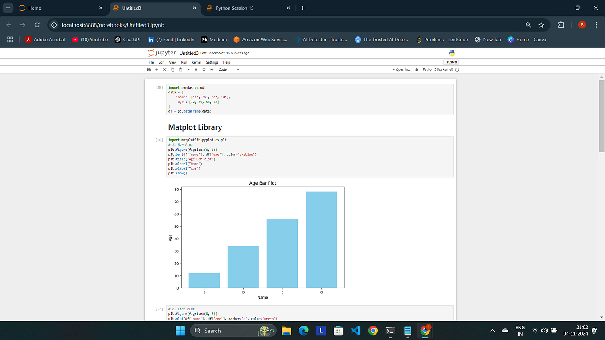The image size is (605, 340).
Task: Copy the selected cell with copy icon
Action: point(172,69)
